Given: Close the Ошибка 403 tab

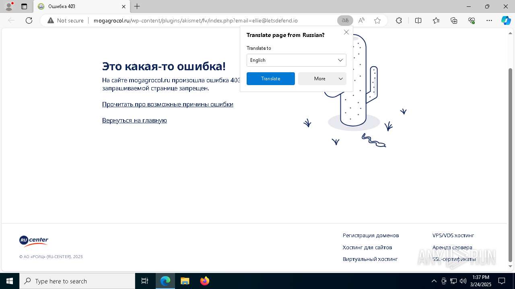Looking at the screenshot, I should [x=124, y=6].
